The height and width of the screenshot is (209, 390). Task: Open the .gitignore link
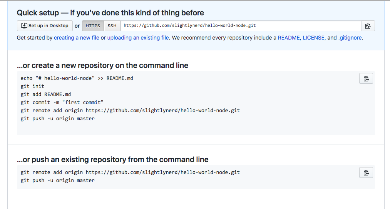(x=350, y=38)
